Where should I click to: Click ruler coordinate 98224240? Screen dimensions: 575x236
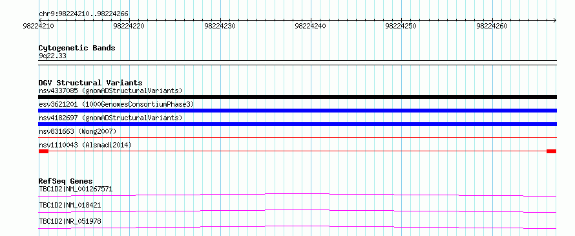coord(311,26)
